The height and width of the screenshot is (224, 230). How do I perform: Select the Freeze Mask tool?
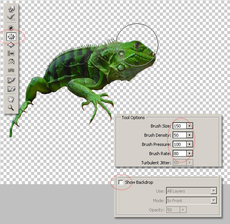(11, 80)
